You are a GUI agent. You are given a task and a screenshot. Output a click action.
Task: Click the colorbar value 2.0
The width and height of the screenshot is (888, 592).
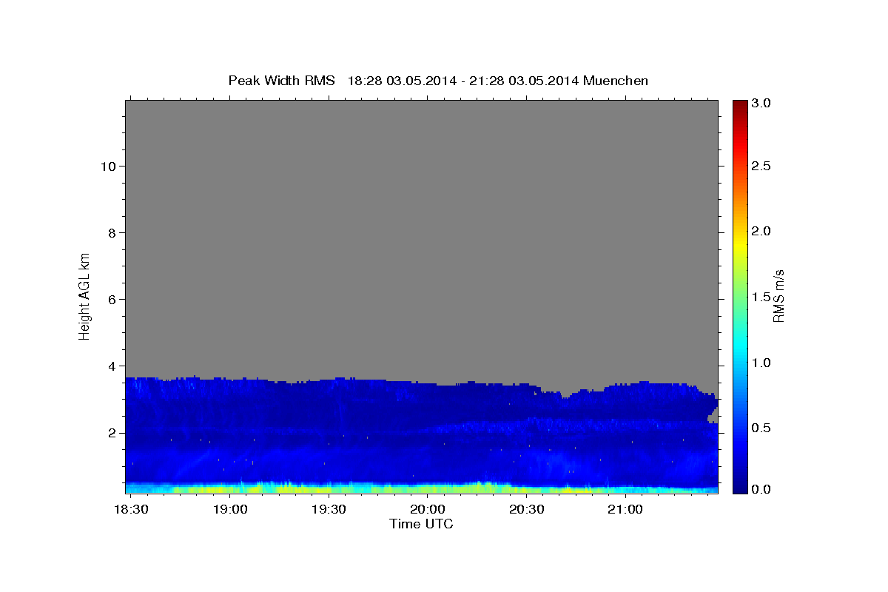pos(763,231)
